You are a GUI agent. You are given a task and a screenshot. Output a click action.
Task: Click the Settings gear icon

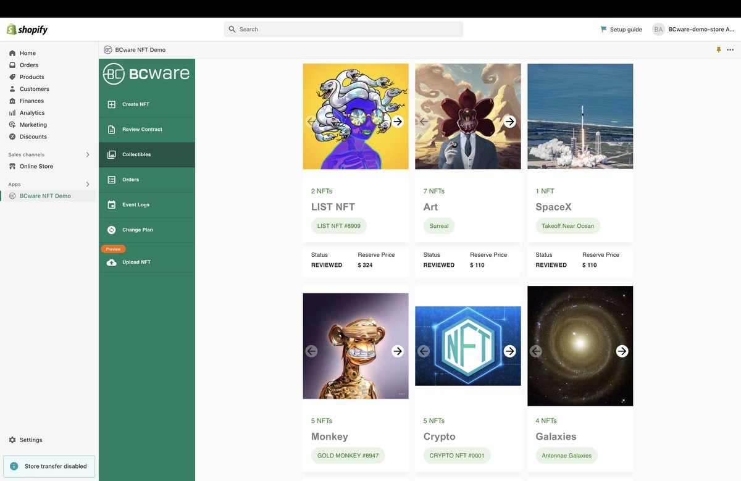coord(12,440)
